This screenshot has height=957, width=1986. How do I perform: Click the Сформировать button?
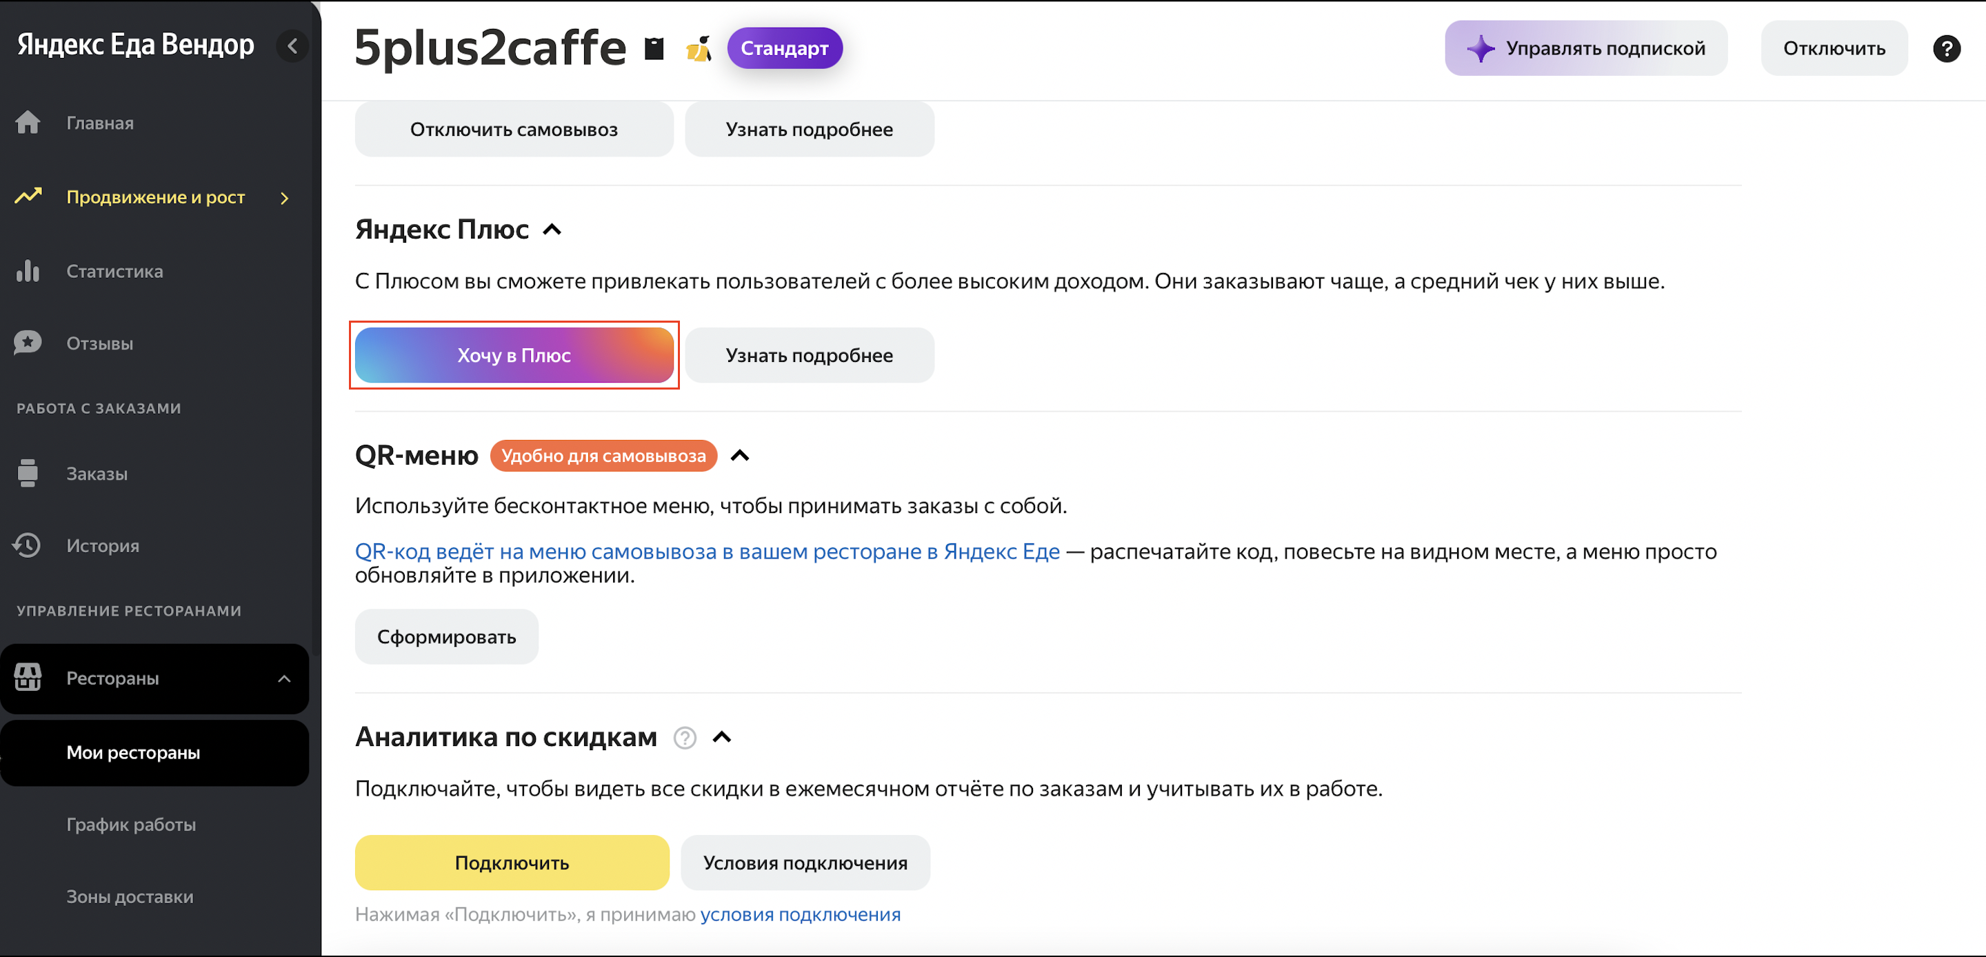tap(446, 637)
